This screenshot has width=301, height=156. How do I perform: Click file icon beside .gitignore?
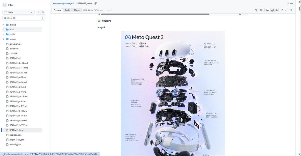(x=7, y=49)
